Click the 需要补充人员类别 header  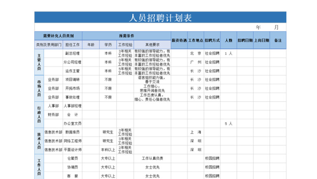59,36
